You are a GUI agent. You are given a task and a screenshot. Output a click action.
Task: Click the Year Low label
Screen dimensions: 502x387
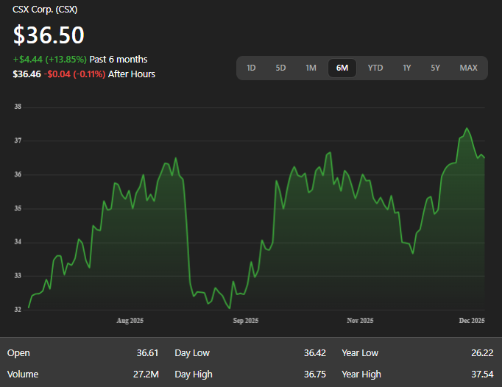(360, 352)
